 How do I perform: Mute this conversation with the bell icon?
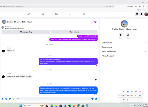pos(120,35)
